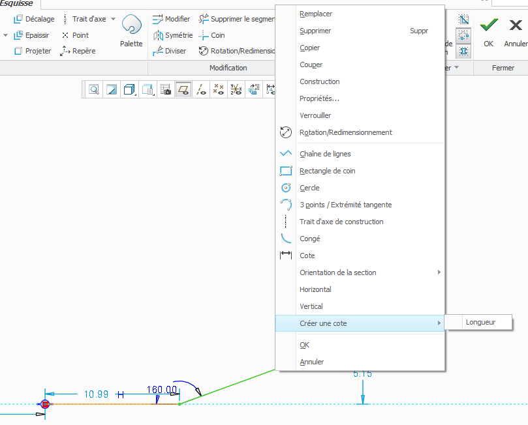Choose Copier from context menu
The height and width of the screenshot is (425, 528).
360,48
